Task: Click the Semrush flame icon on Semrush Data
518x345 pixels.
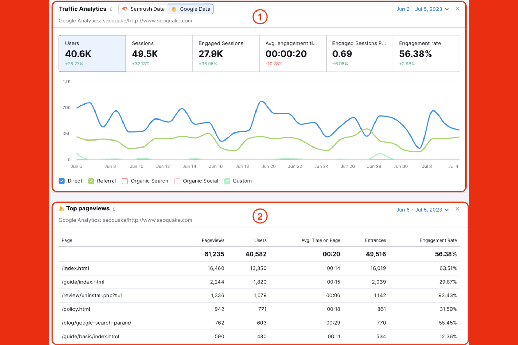Action: click(x=125, y=9)
